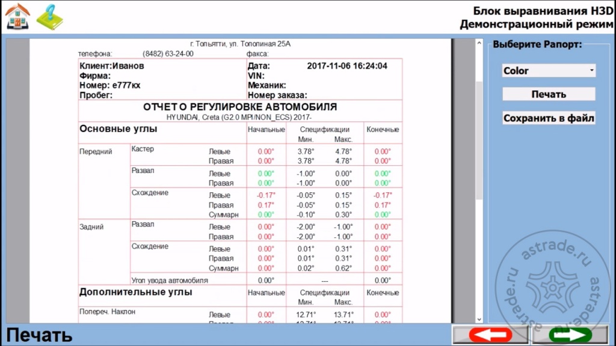Viewport: 616px width, 346px height.
Task: Click the 'Основные углы' section heading
Action: click(119, 129)
